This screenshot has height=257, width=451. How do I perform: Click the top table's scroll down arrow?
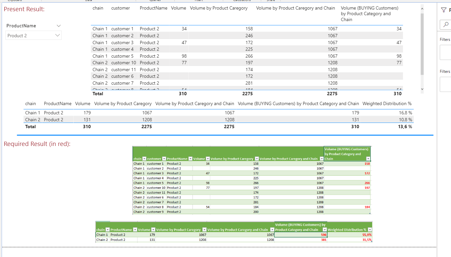coord(422,89)
